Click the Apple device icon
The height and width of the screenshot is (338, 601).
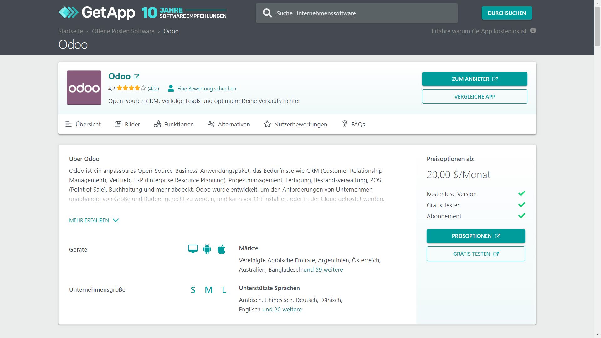[221, 249]
